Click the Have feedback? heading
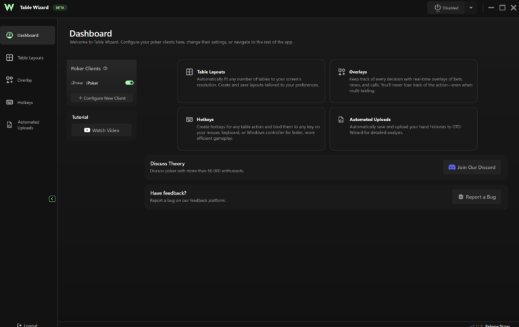Viewport: 519px width, 327px height. [x=168, y=193]
